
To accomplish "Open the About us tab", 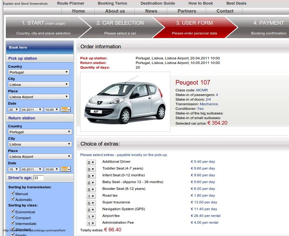I will click(x=115, y=11).
